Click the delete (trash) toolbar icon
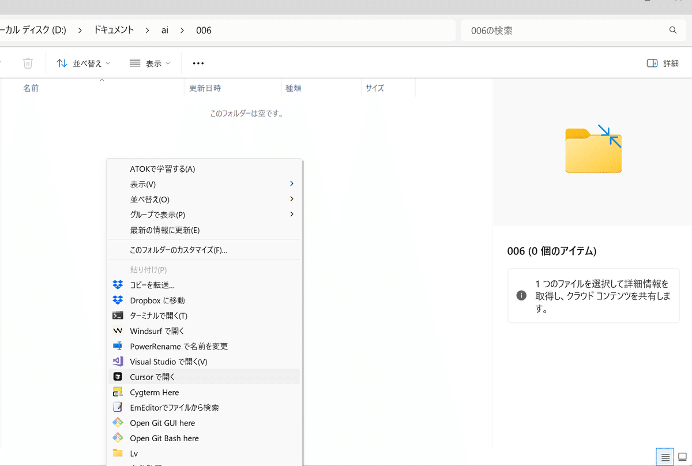The width and height of the screenshot is (692, 466). (x=27, y=63)
